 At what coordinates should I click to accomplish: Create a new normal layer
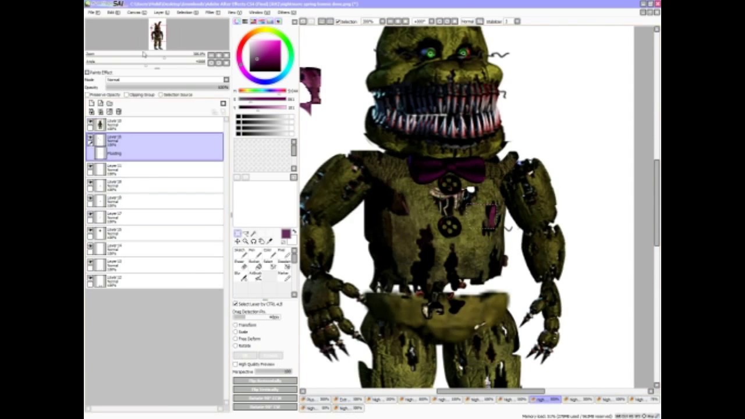[x=91, y=104]
